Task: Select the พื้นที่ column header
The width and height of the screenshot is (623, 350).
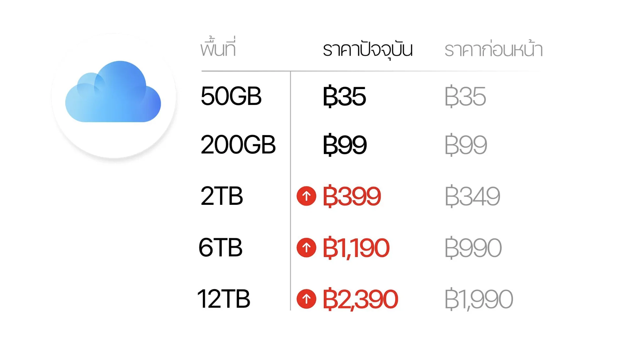Action: click(218, 49)
